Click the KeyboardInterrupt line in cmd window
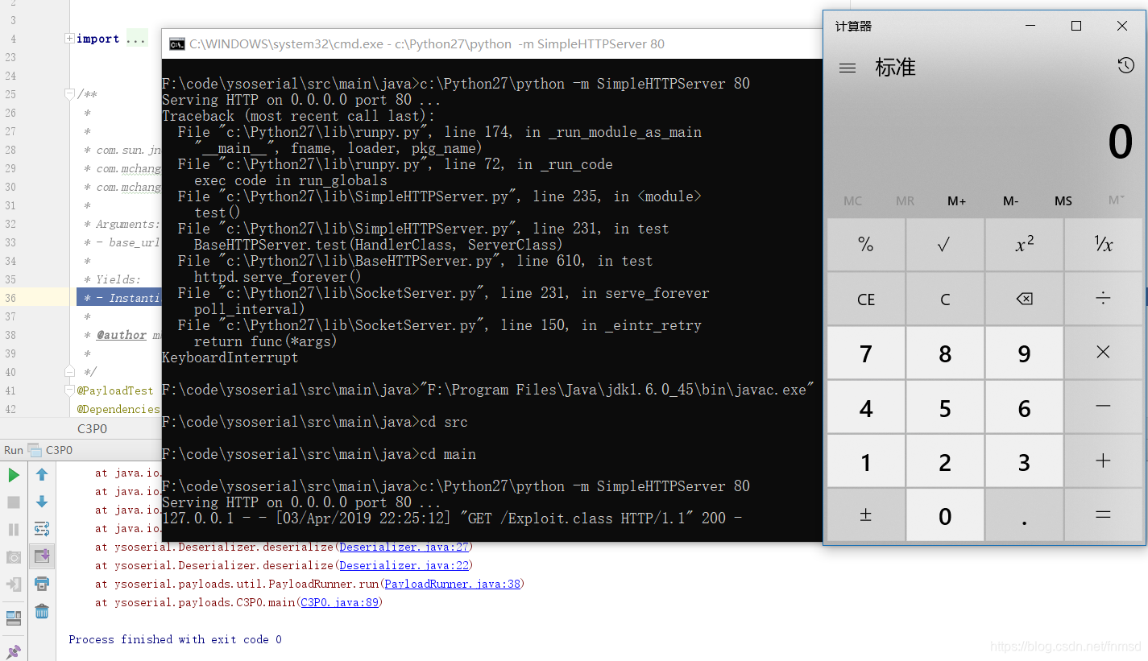The height and width of the screenshot is (661, 1148). pyautogui.click(x=230, y=357)
